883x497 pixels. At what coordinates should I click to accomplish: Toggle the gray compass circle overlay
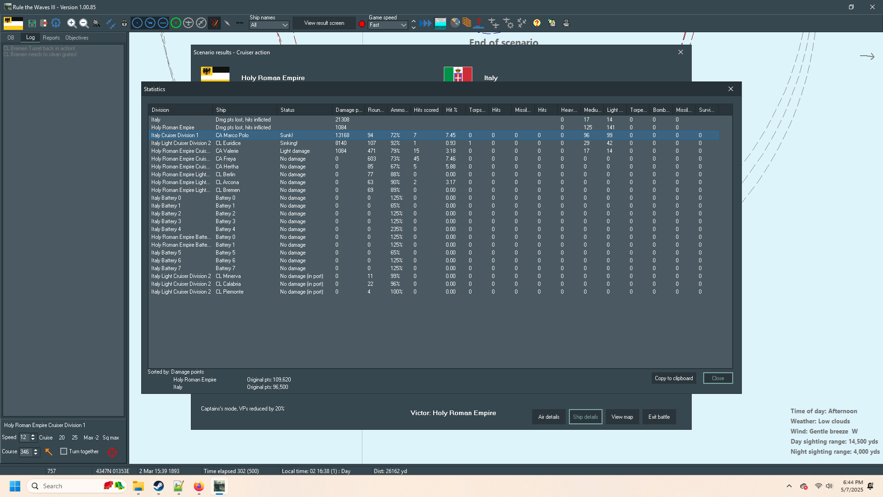click(201, 23)
